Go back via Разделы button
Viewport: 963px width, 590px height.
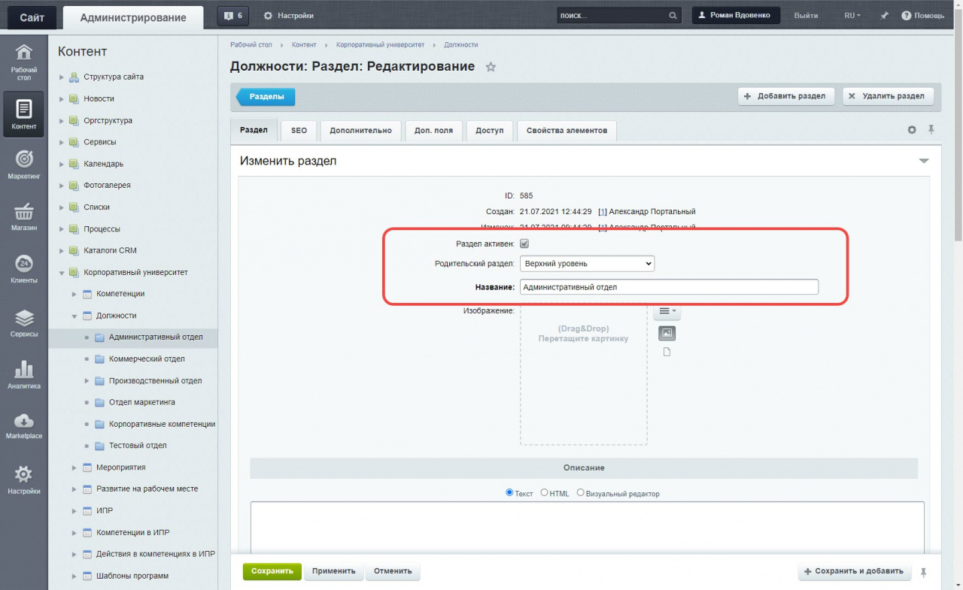(266, 97)
